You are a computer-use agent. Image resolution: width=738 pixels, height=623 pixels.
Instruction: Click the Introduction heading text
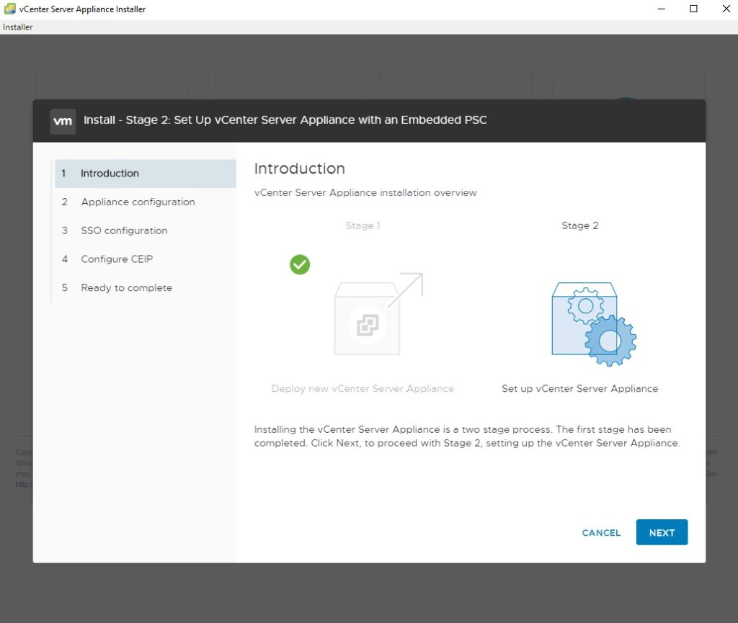[299, 169]
